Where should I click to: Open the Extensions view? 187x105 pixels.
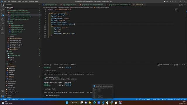(2, 24)
